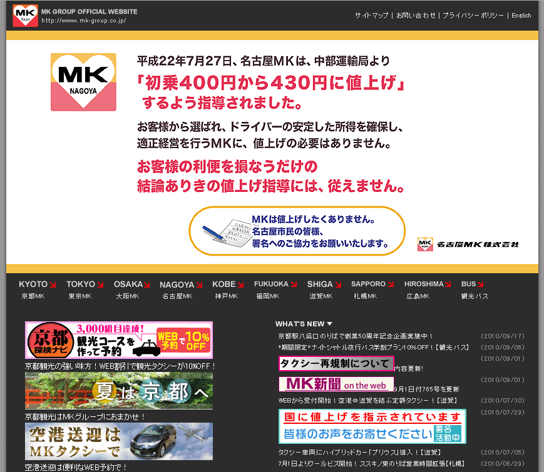Switch to English version
The height and width of the screenshot is (472, 544).
click(521, 15)
